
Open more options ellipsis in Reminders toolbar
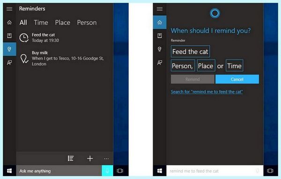point(106,158)
